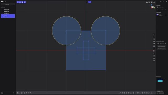
Task: Click the search magnifier in the sidebar bottom
Action: click(x=14, y=93)
